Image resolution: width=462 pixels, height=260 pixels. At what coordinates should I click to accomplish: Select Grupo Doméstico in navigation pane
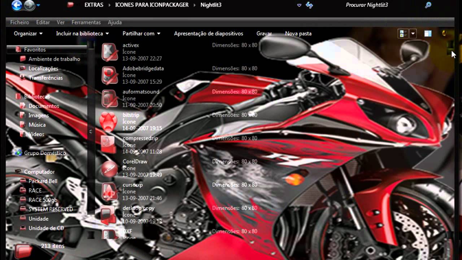click(x=45, y=153)
